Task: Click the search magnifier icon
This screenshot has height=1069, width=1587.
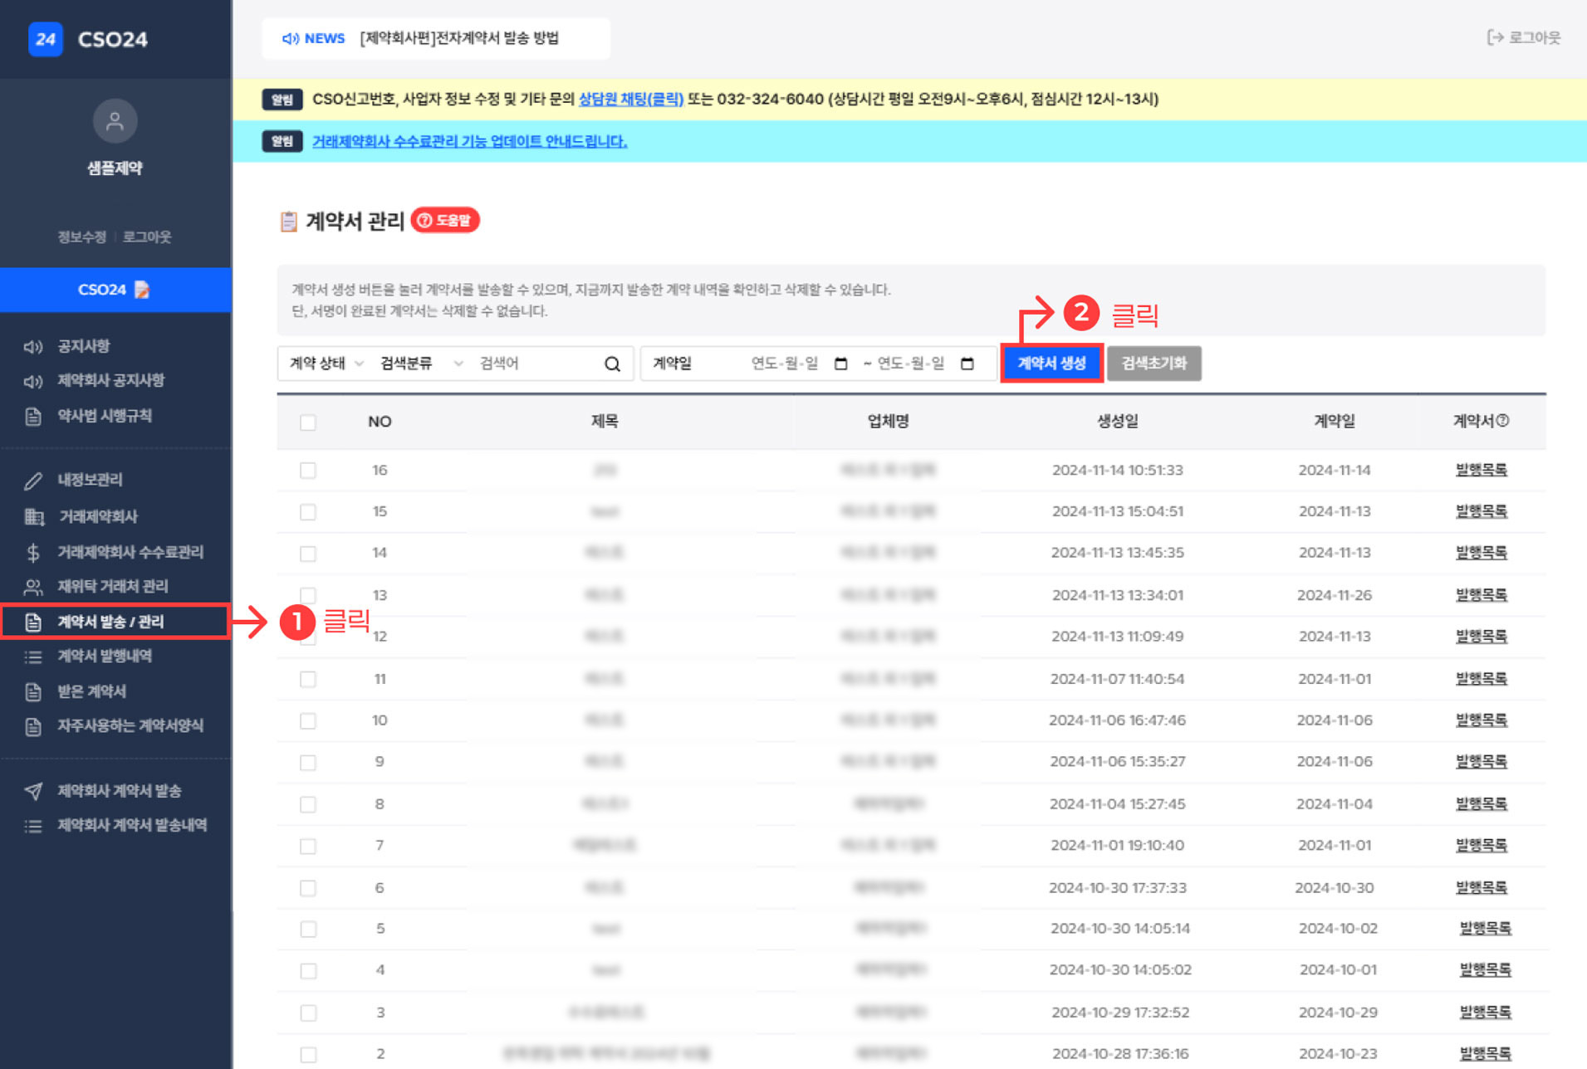Action: 612,364
